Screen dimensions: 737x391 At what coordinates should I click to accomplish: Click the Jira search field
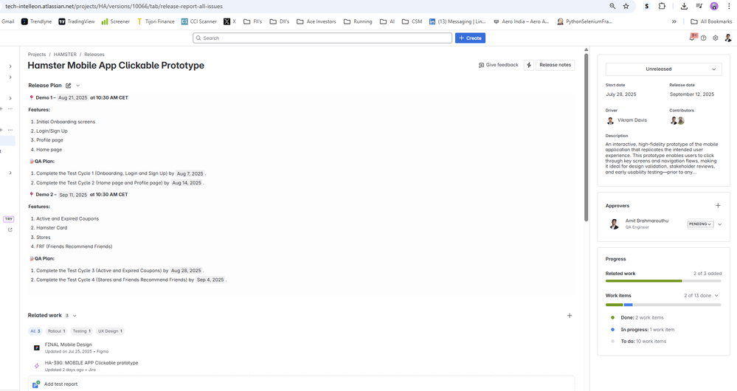pos(322,38)
